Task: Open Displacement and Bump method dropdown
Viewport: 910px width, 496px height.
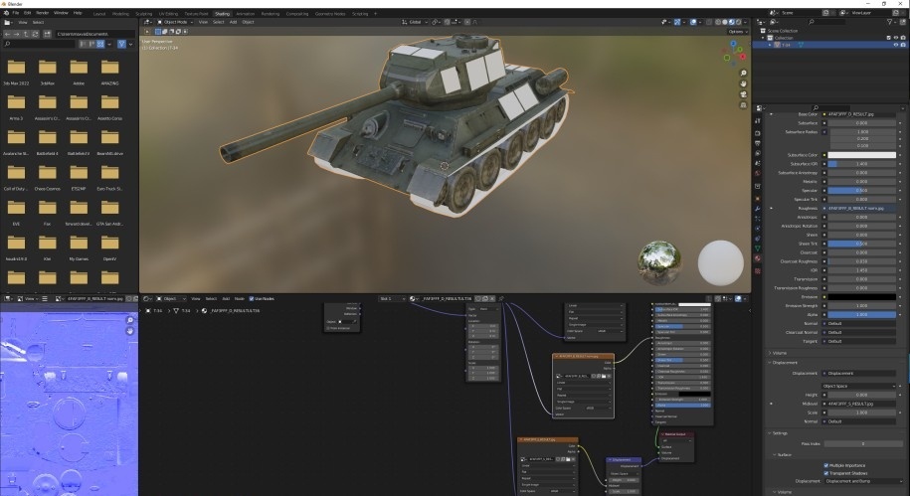Action: tap(864, 481)
